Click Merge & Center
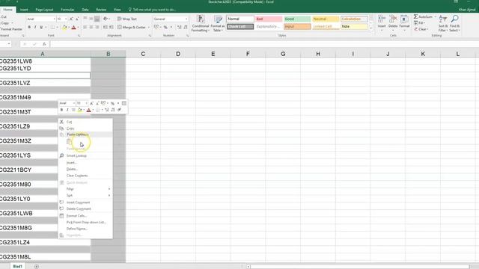Image resolution: width=479 pixels, height=269 pixels. pos(132,27)
